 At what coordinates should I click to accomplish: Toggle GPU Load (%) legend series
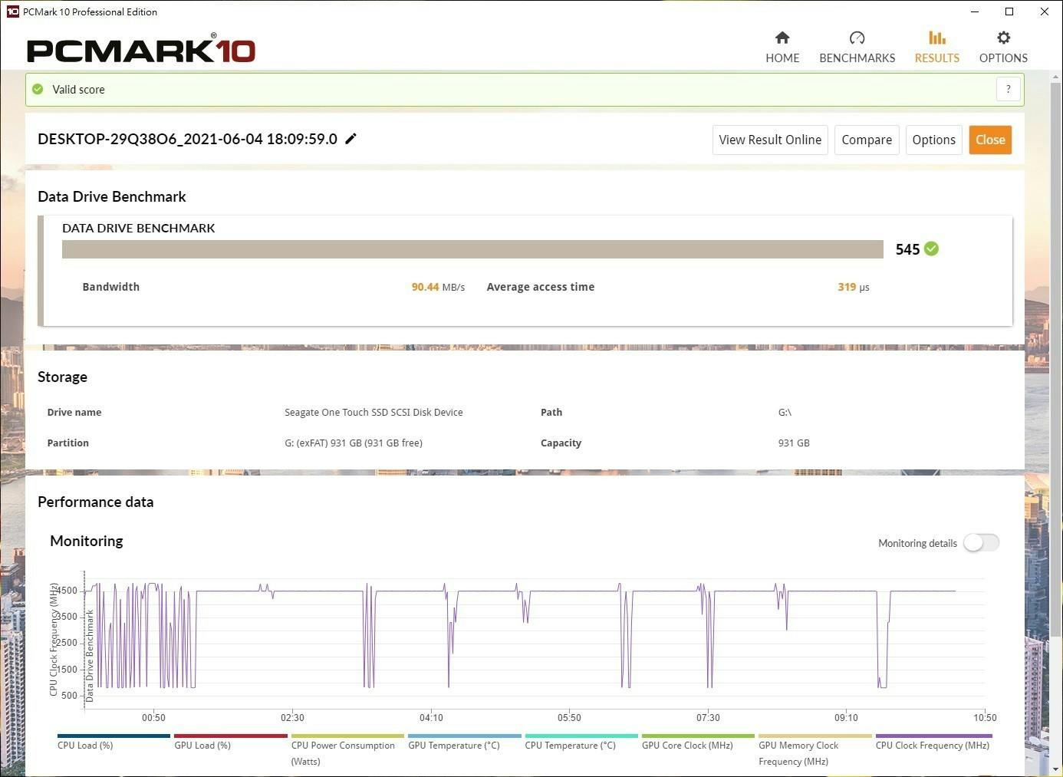(230, 745)
